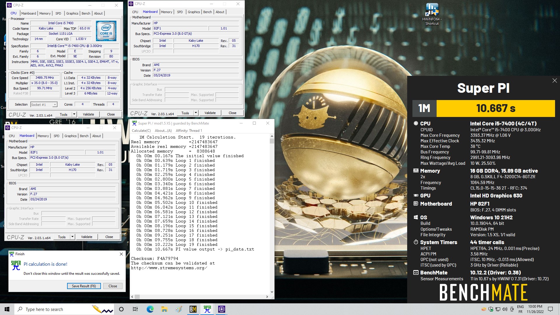The image size is (560, 315).
Task: Click the Super PI horizontal scrollbar thumb
Action: coord(137,297)
